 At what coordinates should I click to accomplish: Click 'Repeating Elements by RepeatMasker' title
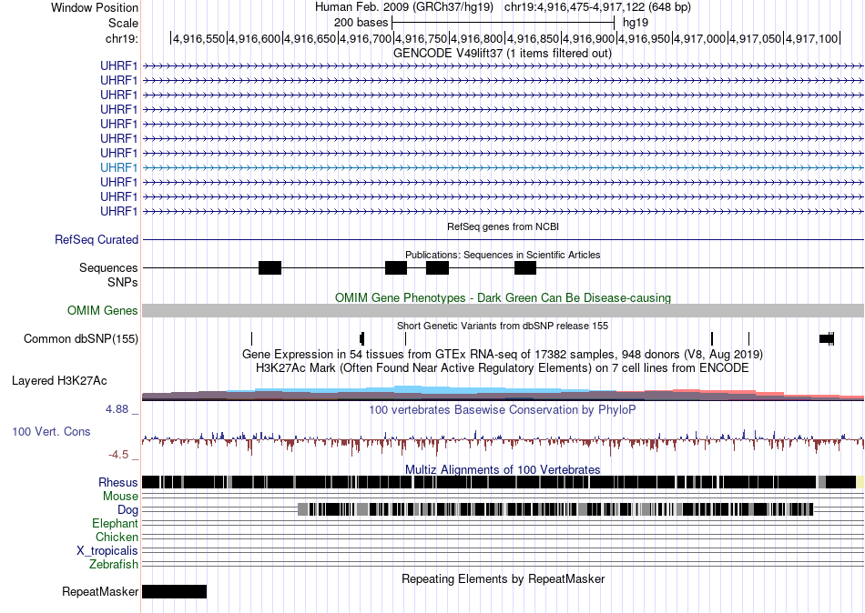coord(503,578)
